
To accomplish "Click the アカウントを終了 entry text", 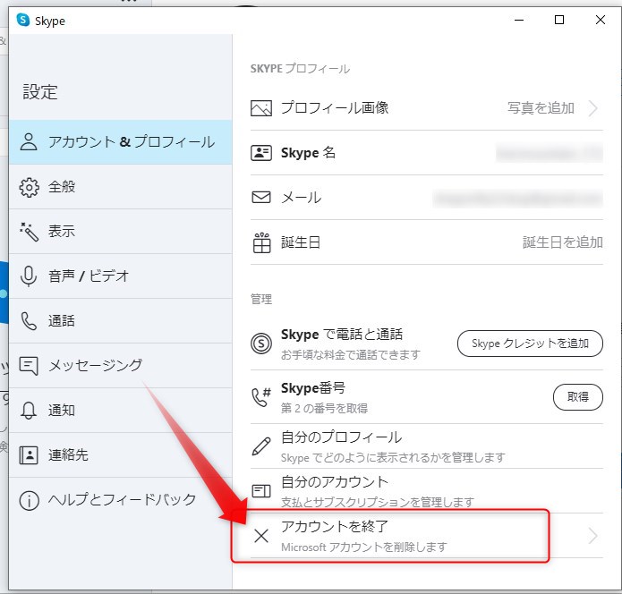I will point(335,527).
